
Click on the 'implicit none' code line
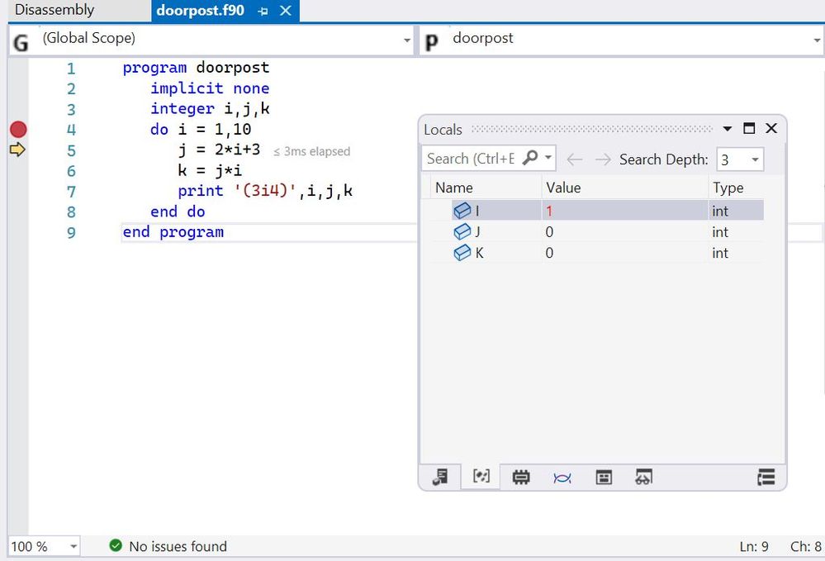(x=210, y=88)
